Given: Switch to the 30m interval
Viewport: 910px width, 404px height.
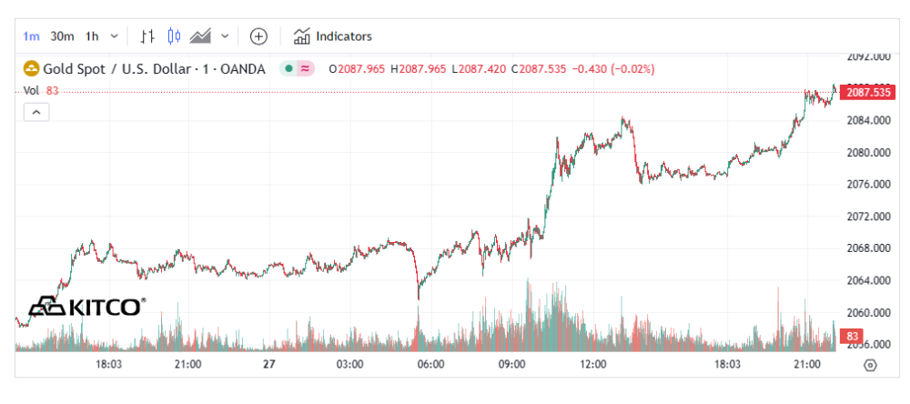Looking at the screenshot, I should 62,36.
